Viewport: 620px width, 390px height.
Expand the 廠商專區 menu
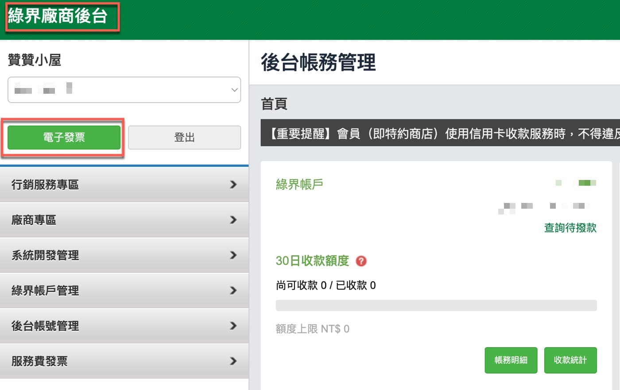click(x=124, y=220)
